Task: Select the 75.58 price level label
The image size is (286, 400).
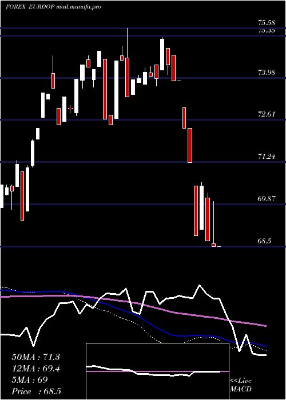Action: coord(267,22)
